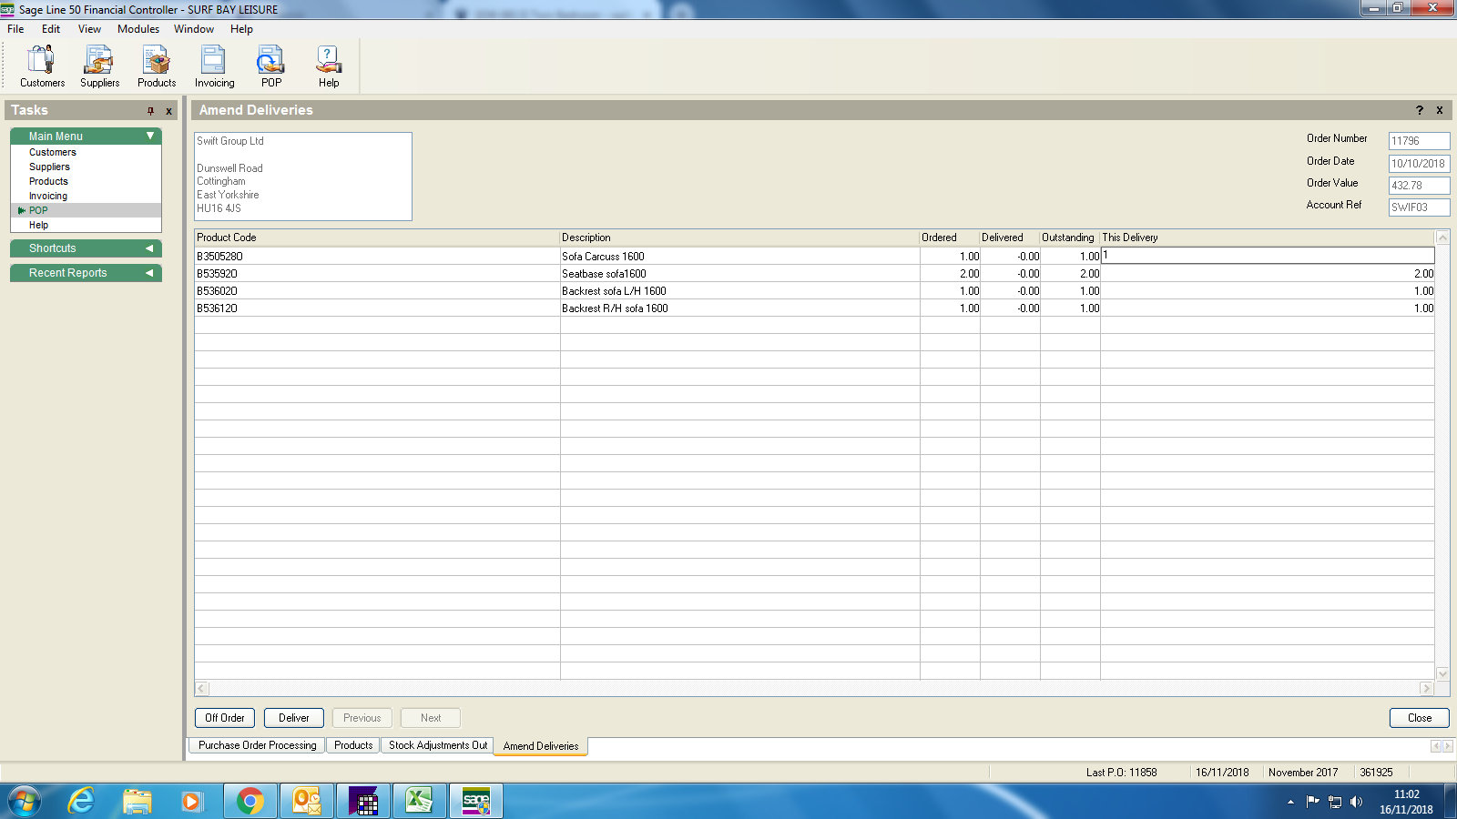Open the Products toolbar icon
The image size is (1457, 819).
point(157,66)
